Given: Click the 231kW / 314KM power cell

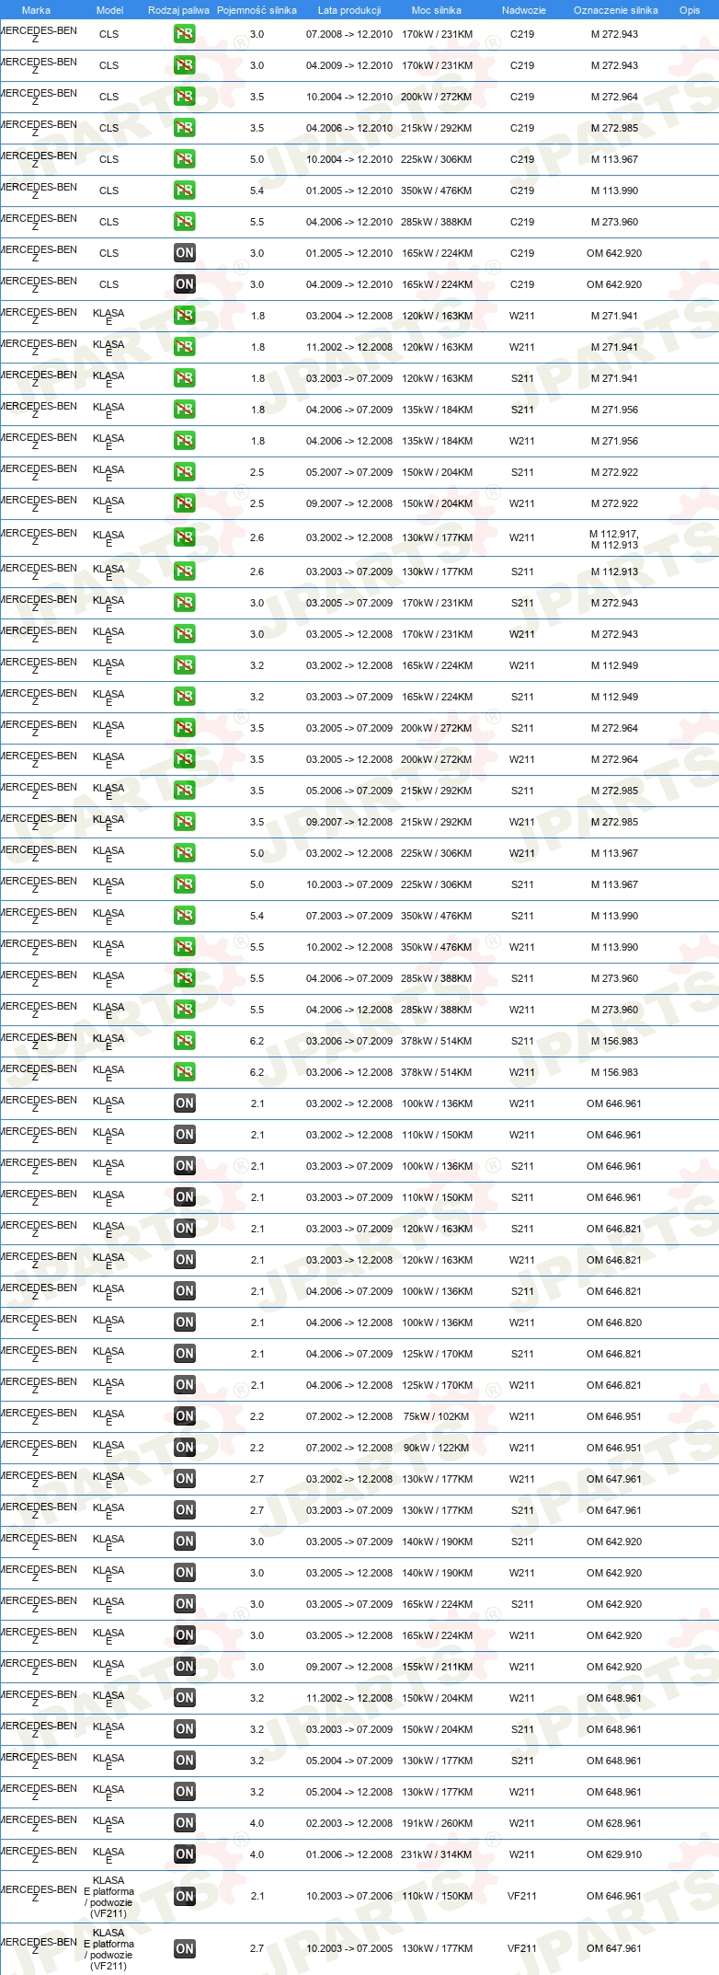Looking at the screenshot, I should point(437,1854).
